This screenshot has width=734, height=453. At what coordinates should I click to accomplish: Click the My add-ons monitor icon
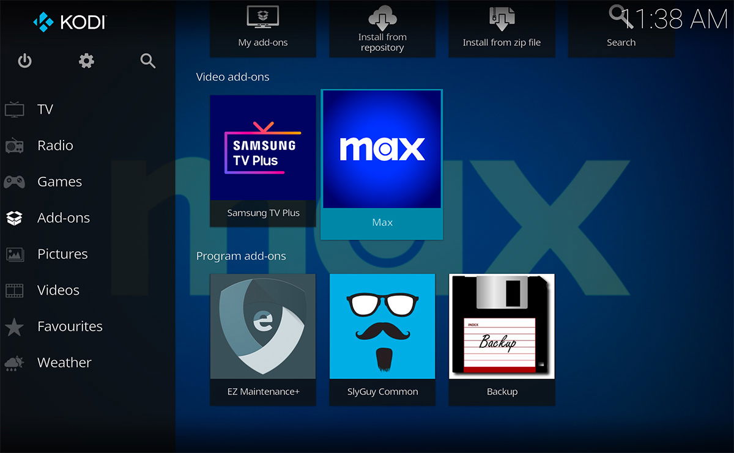262,17
